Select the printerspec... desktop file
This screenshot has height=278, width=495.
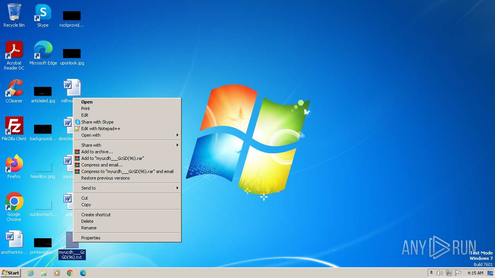click(x=43, y=246)
